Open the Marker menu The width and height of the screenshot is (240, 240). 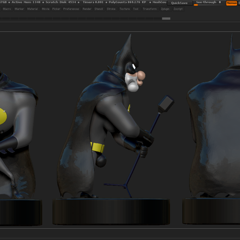coord(19,9)
